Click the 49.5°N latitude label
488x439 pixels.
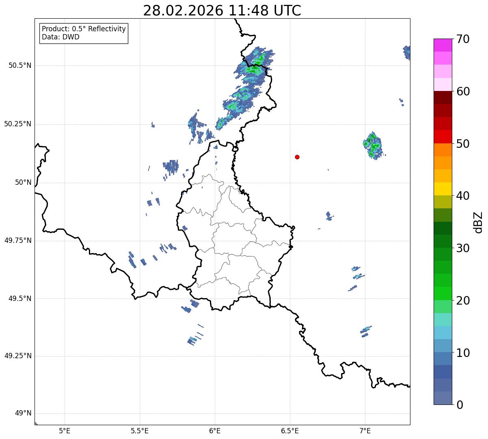point(20,298)
